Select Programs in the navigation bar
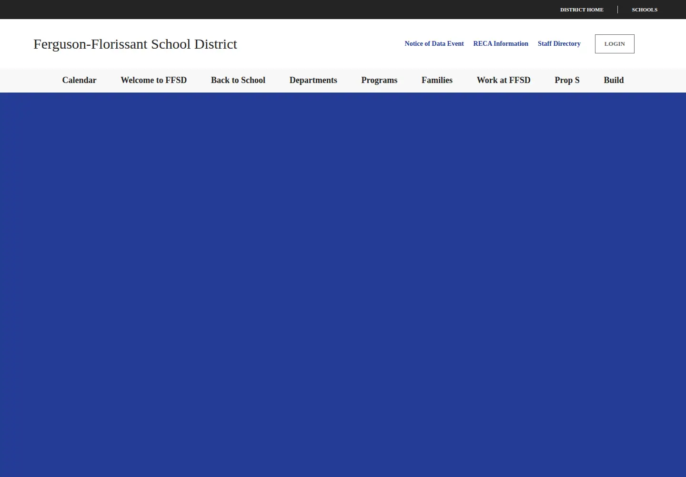686x477 pixels. click(379, 80)
